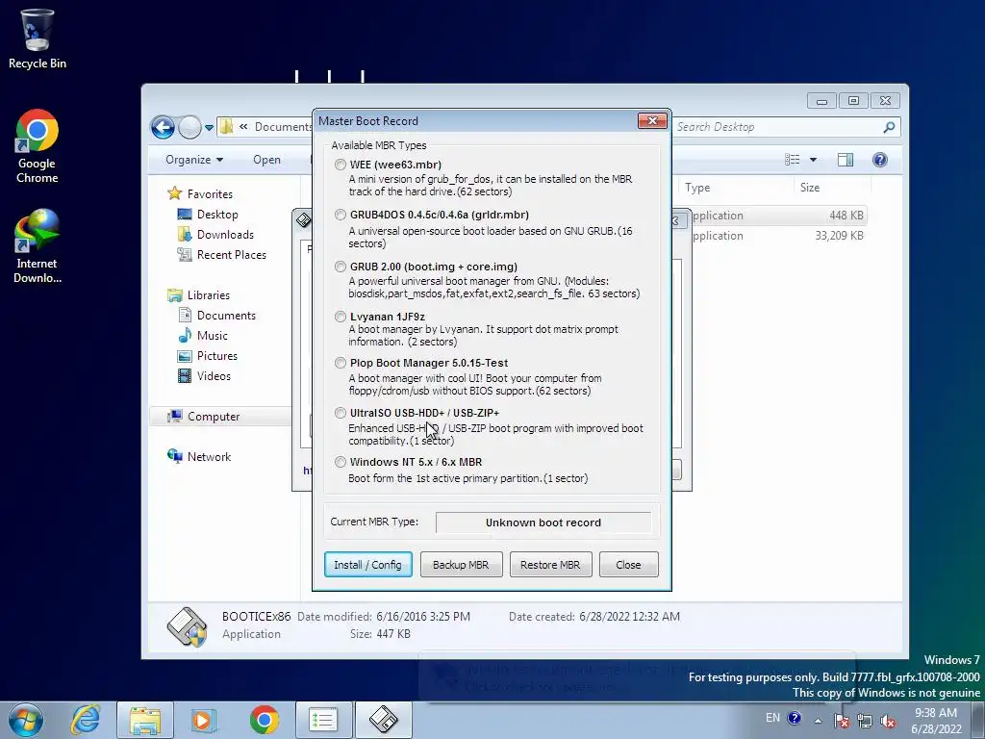Viewport: 985px width, 739px height.
Task: Choose UltraISO USB-HDD+ / USB-ZIP+ option
Action: pos(340,413)
